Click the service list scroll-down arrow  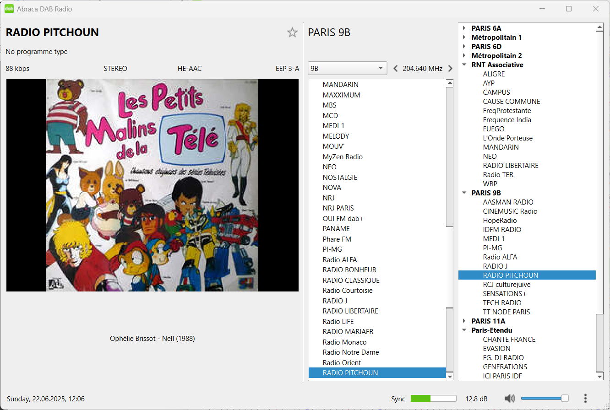coord(450,376)
